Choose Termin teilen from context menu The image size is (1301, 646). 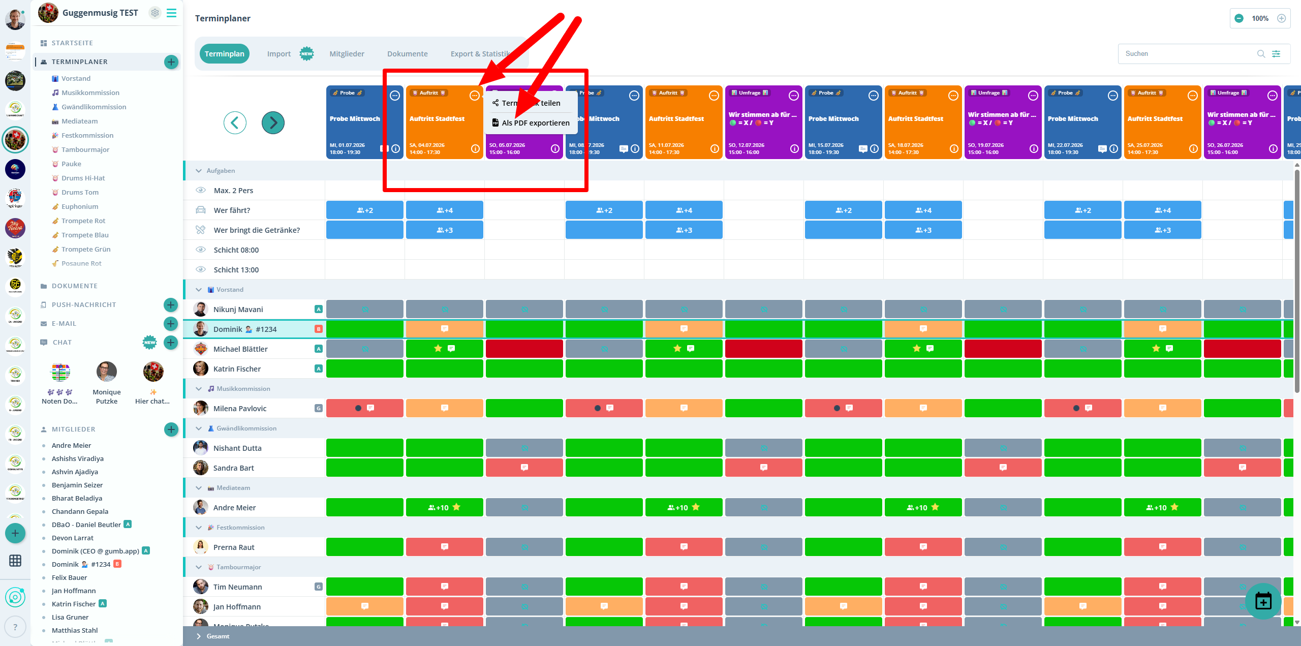tap(531, 103)
